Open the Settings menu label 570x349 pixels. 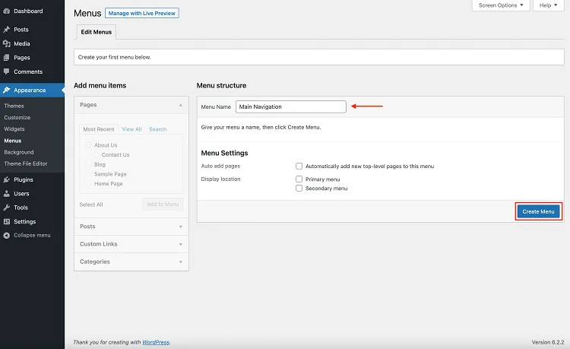point(25,221)
